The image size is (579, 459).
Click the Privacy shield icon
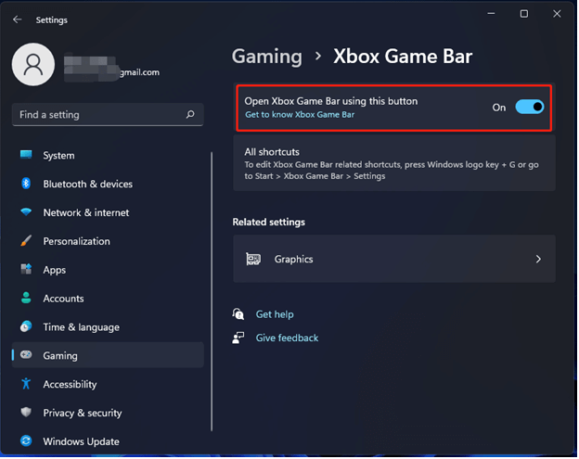pos(26,412)
